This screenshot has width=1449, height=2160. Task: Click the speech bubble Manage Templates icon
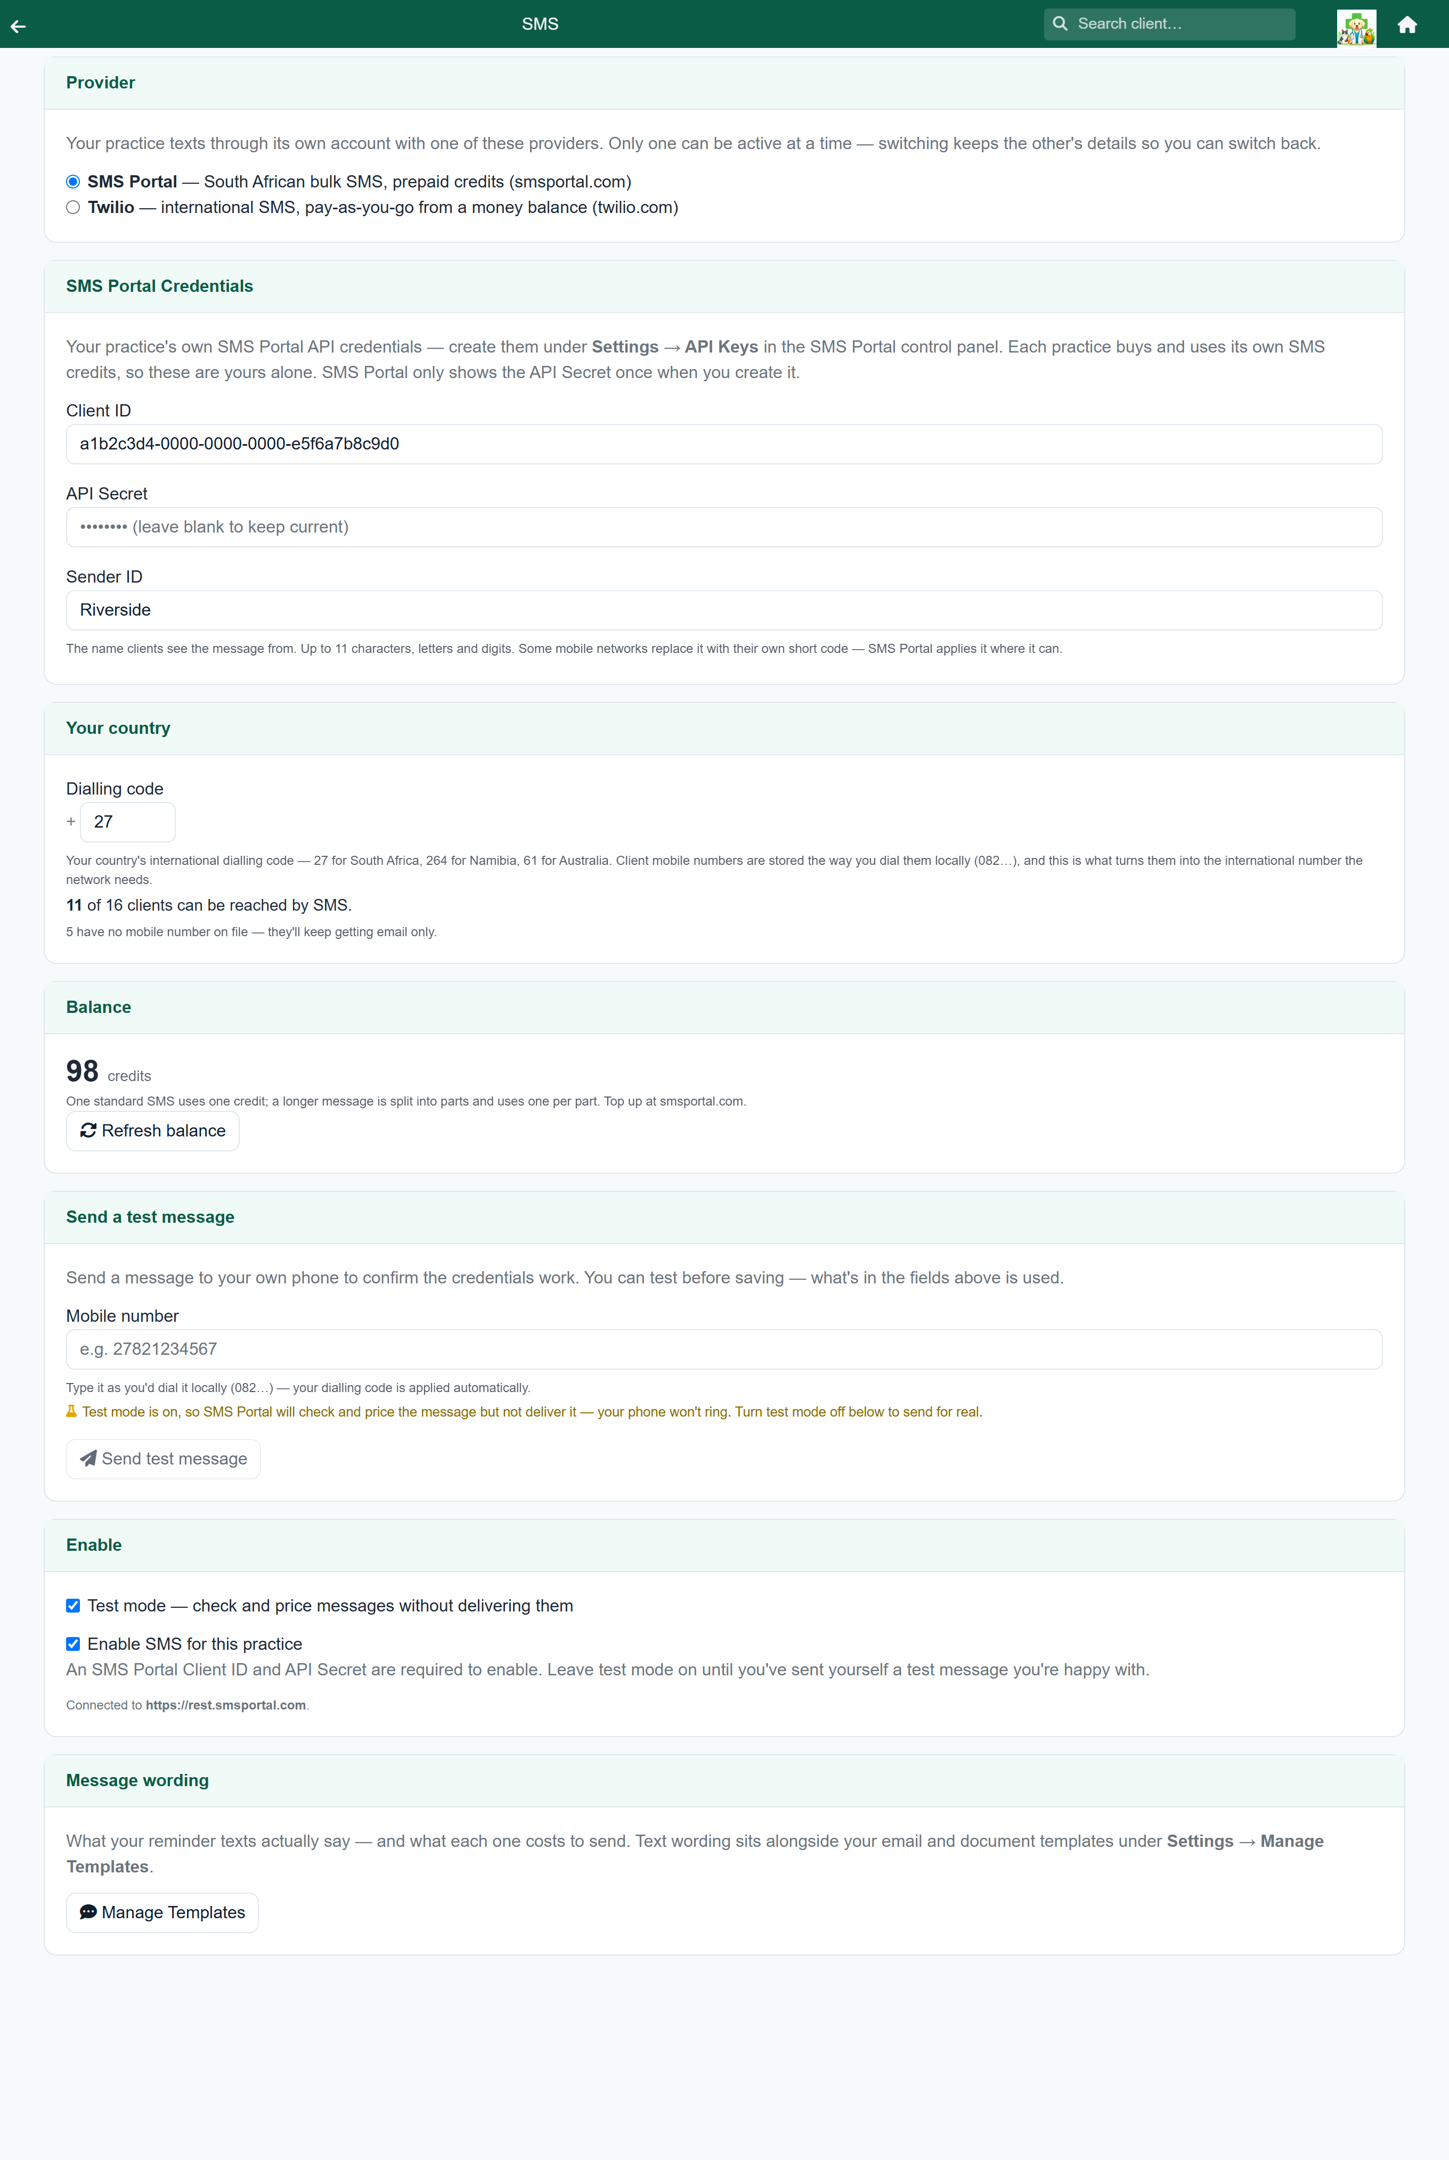pos(89,1911)
